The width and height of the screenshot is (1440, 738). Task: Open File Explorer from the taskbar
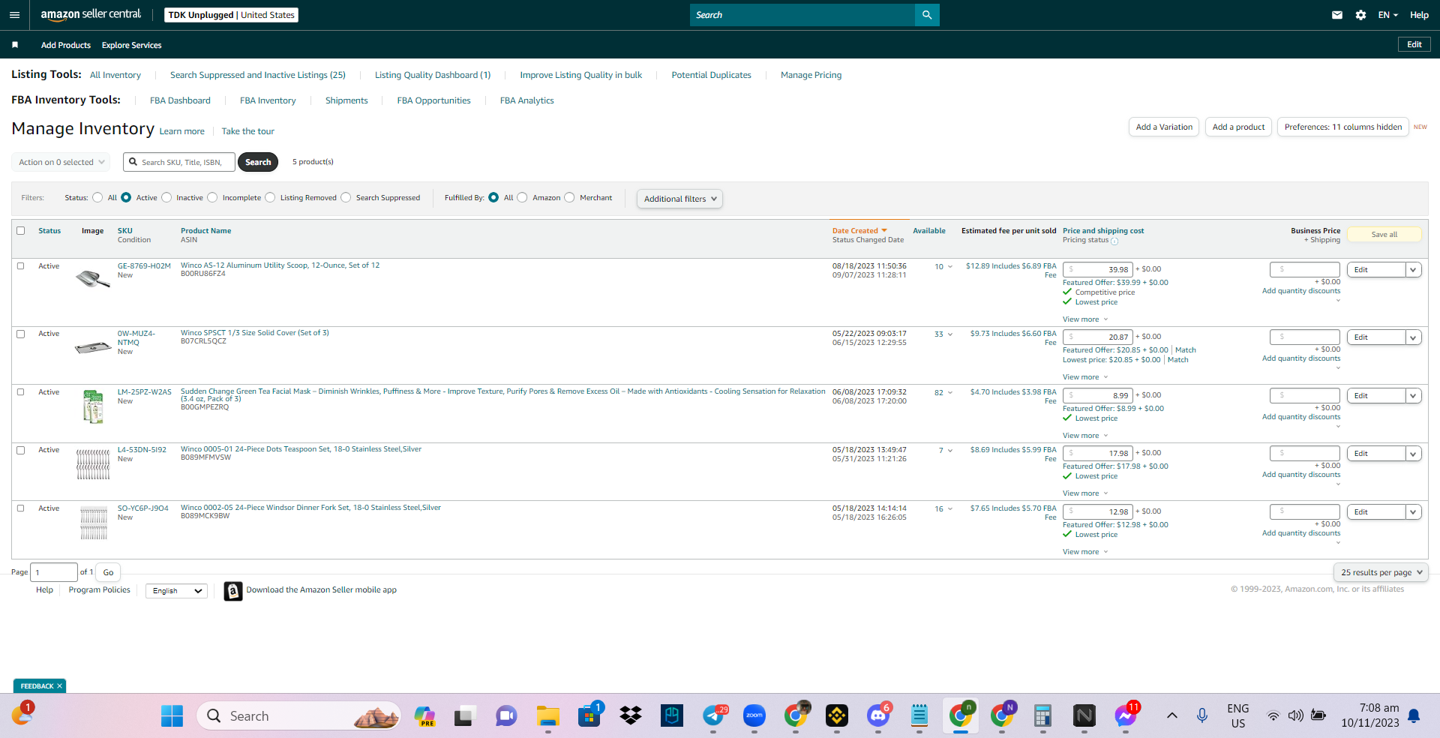click(548, 716)
